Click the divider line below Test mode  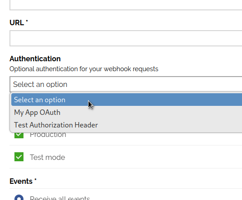(x=126, y=168)
